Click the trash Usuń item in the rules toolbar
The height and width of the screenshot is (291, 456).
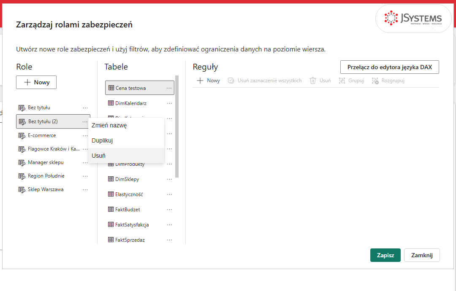click(x=320, y=81)
